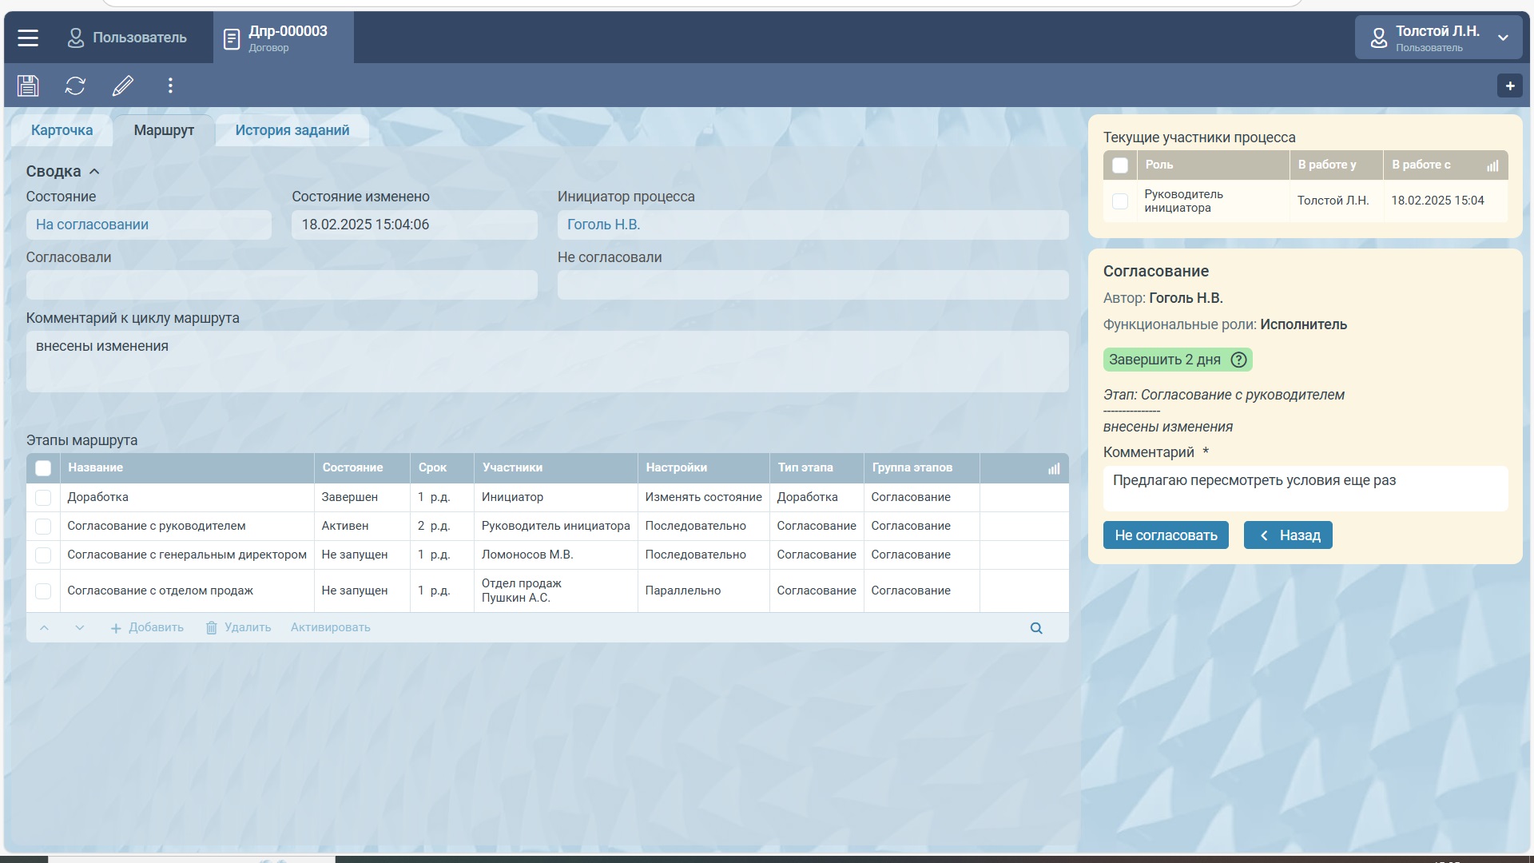Click the save diskette icon
This screenshot has width=1534, height=863.
coord(28,86)
